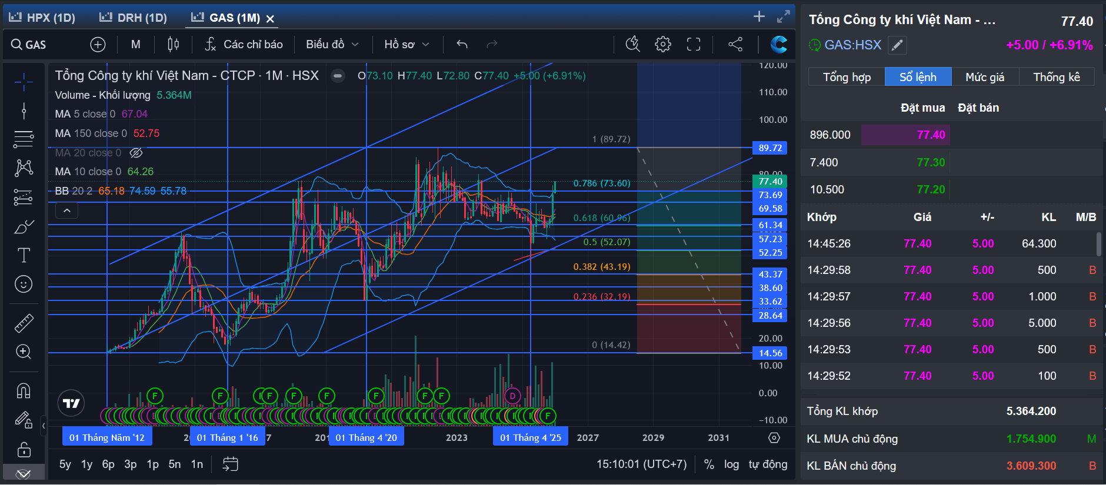Open the time axis settings icon

(x=774, y=437)
